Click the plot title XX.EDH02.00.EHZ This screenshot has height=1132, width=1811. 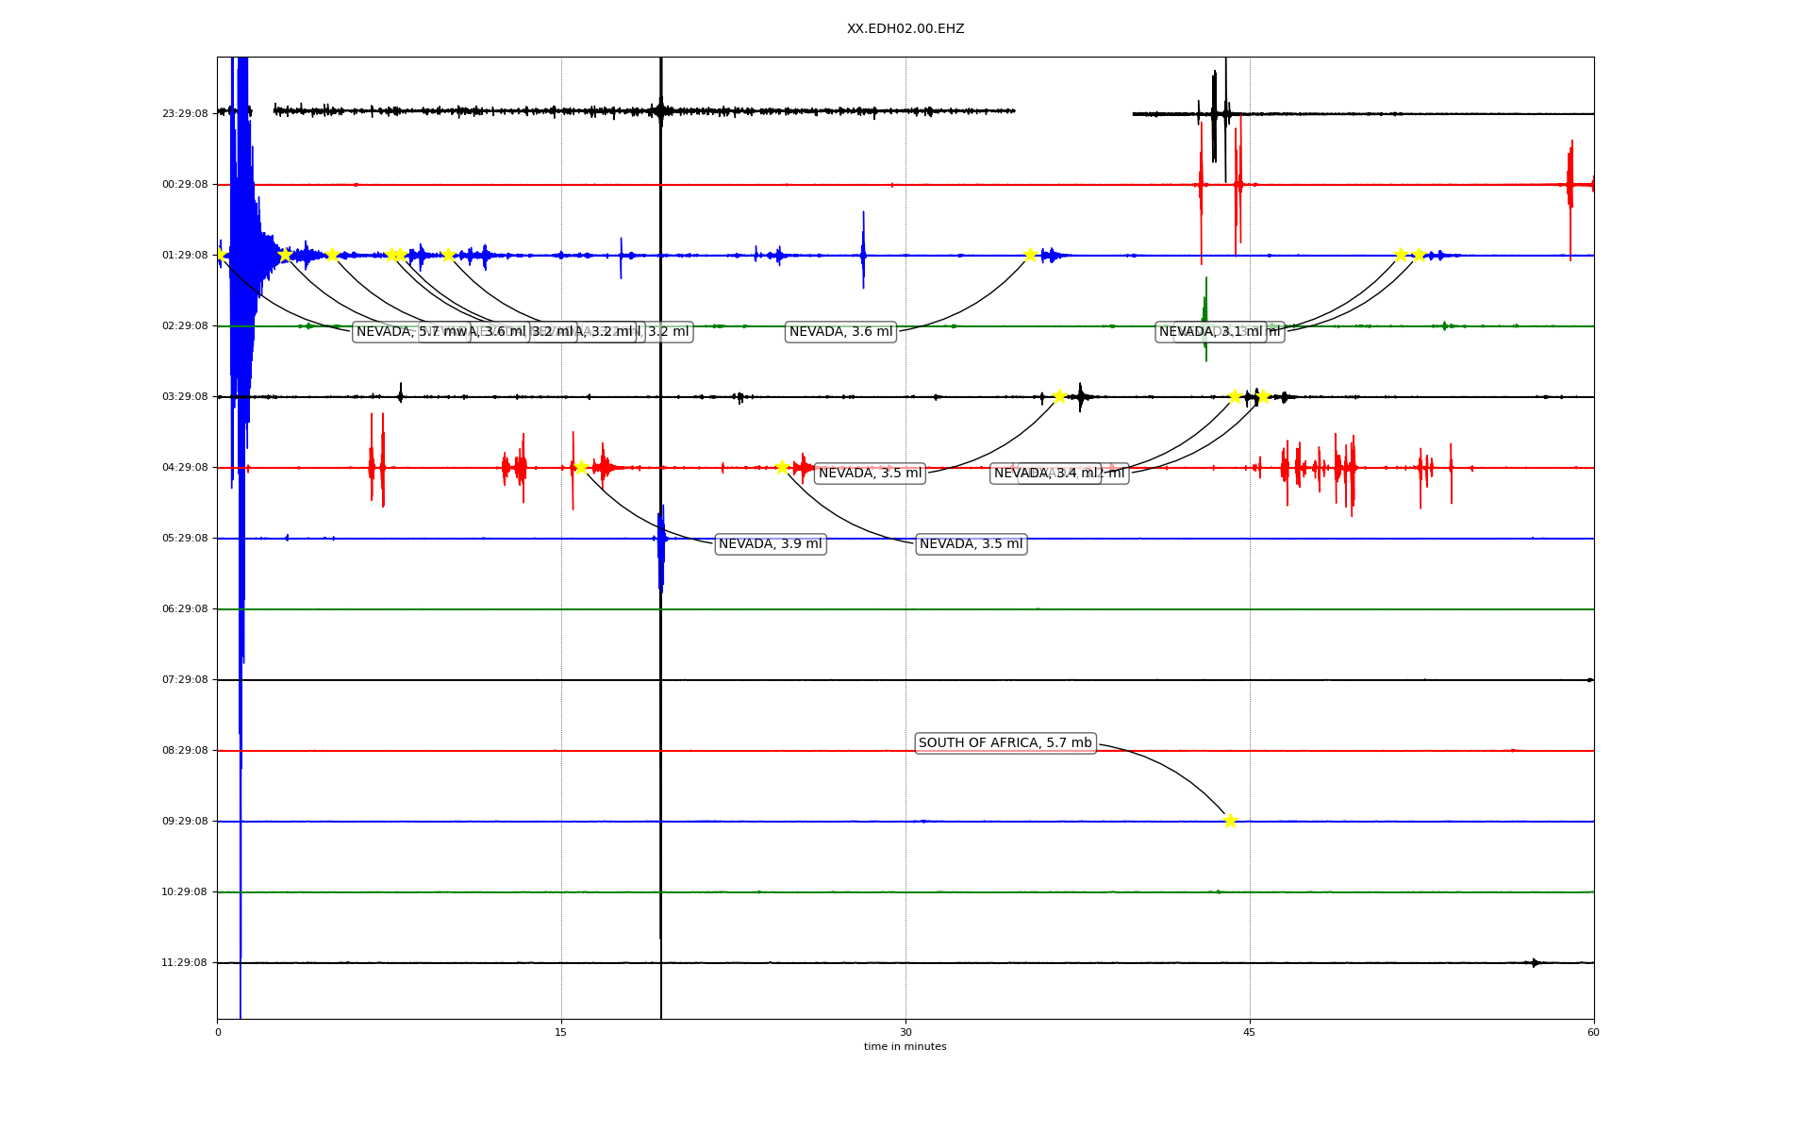(905, 29)
